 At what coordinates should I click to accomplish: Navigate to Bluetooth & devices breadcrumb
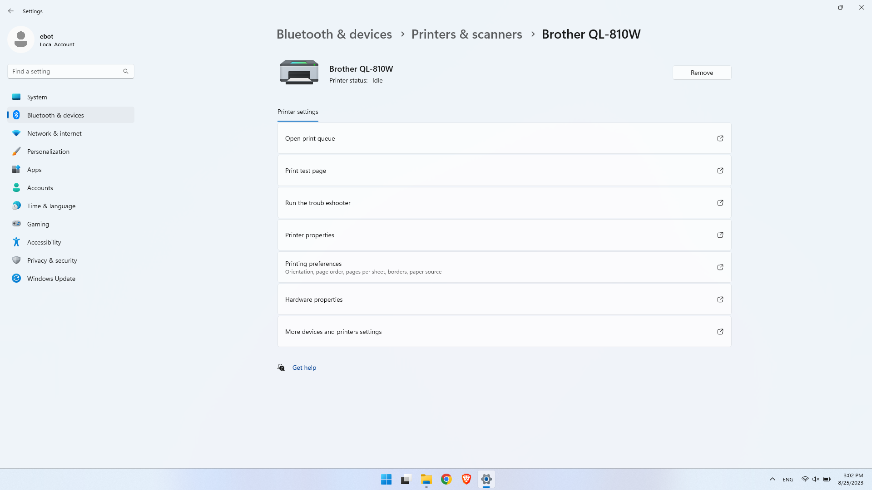334,34
